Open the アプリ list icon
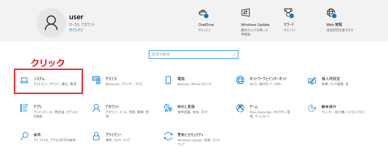This screenshot has height=157, width=388. tap(24, 108)
